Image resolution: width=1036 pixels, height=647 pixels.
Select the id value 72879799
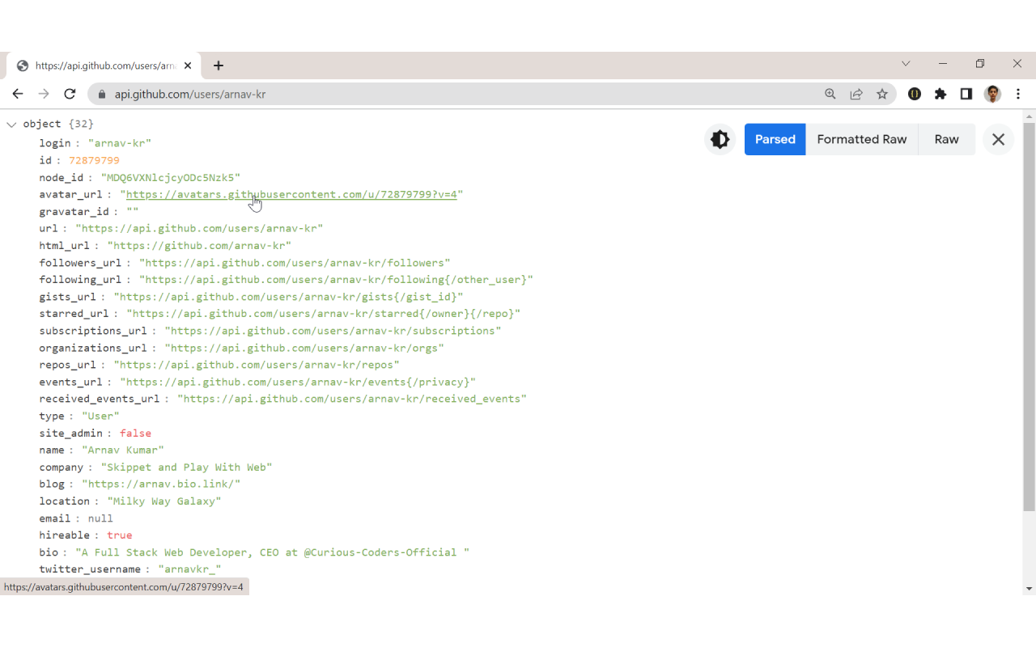pyautogui.click(x=94, y=160)
